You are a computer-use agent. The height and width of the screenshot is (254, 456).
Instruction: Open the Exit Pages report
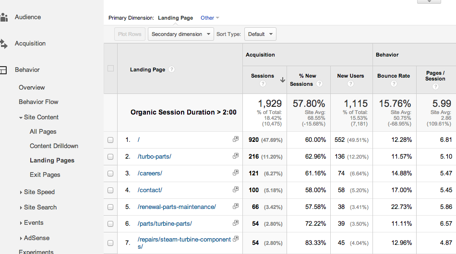point(45,175)
